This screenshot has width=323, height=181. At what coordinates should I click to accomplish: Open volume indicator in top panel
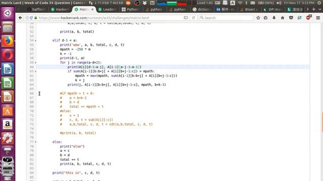279,3
